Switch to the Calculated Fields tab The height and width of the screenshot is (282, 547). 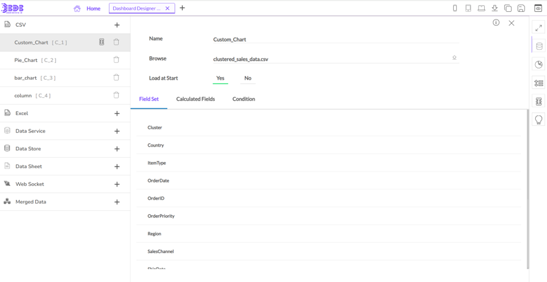click(195, 99)
